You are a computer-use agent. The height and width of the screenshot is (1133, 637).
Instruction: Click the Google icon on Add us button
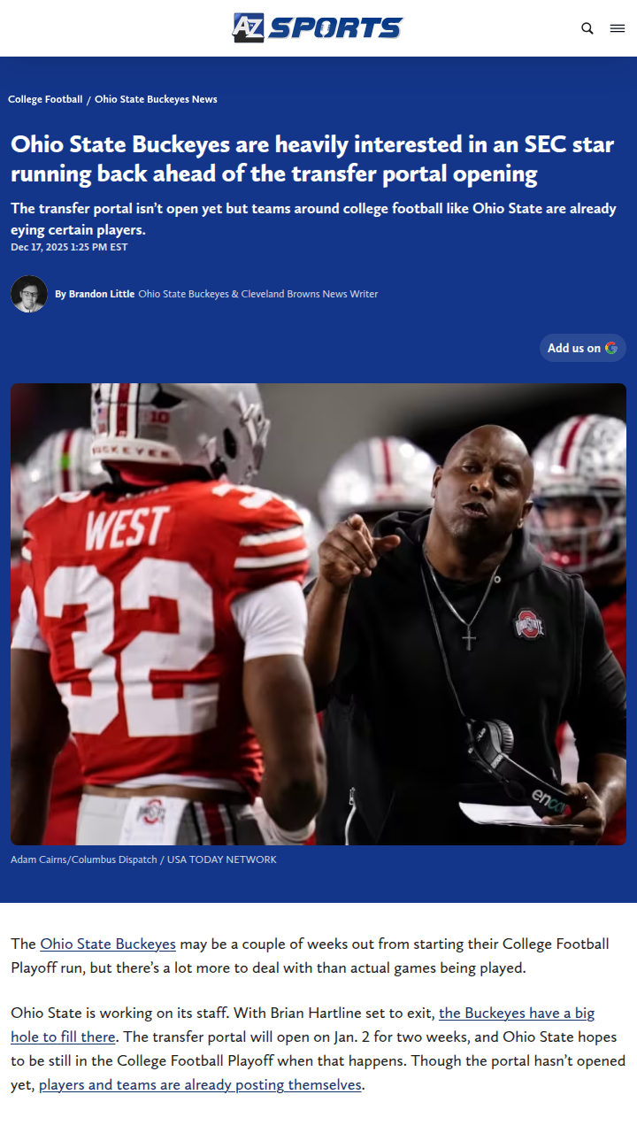coord(611,348)
